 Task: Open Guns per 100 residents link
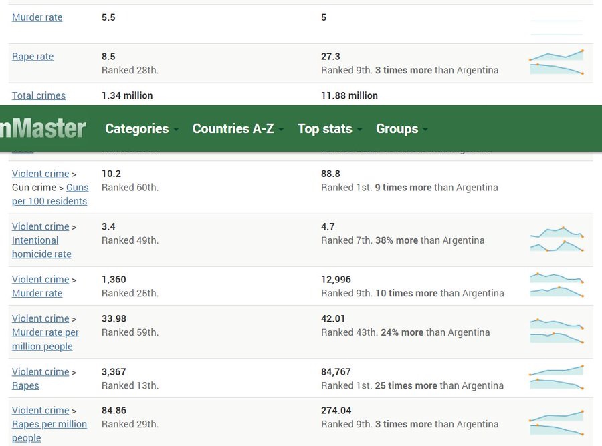50,194
